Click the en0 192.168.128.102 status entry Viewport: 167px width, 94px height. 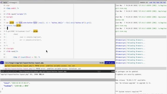click(157, 3)
